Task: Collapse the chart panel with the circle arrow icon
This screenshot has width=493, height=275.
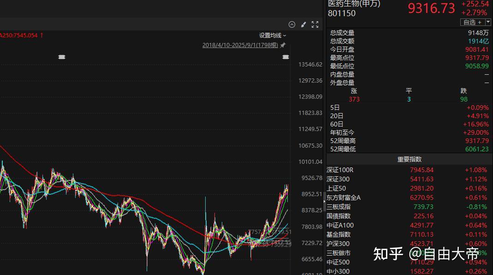Action: 292,24
